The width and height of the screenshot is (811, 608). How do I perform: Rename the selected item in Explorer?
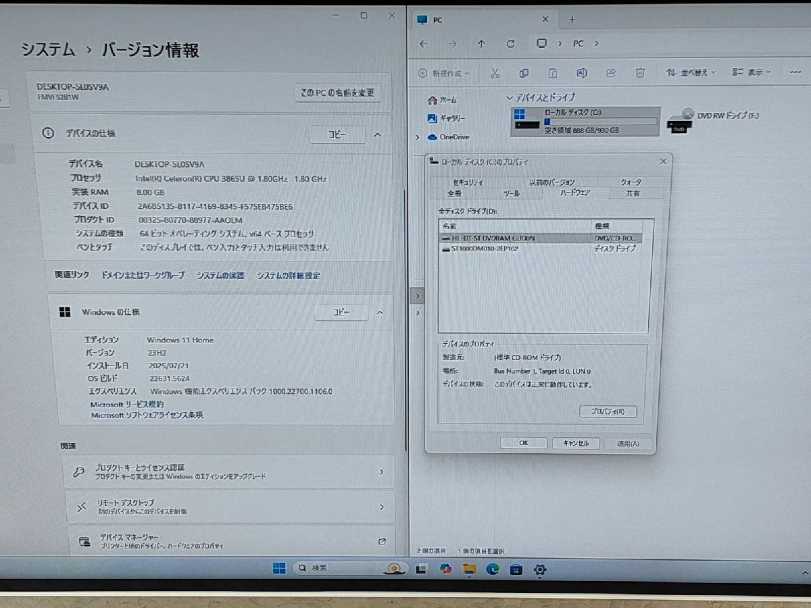click(582, 73)
